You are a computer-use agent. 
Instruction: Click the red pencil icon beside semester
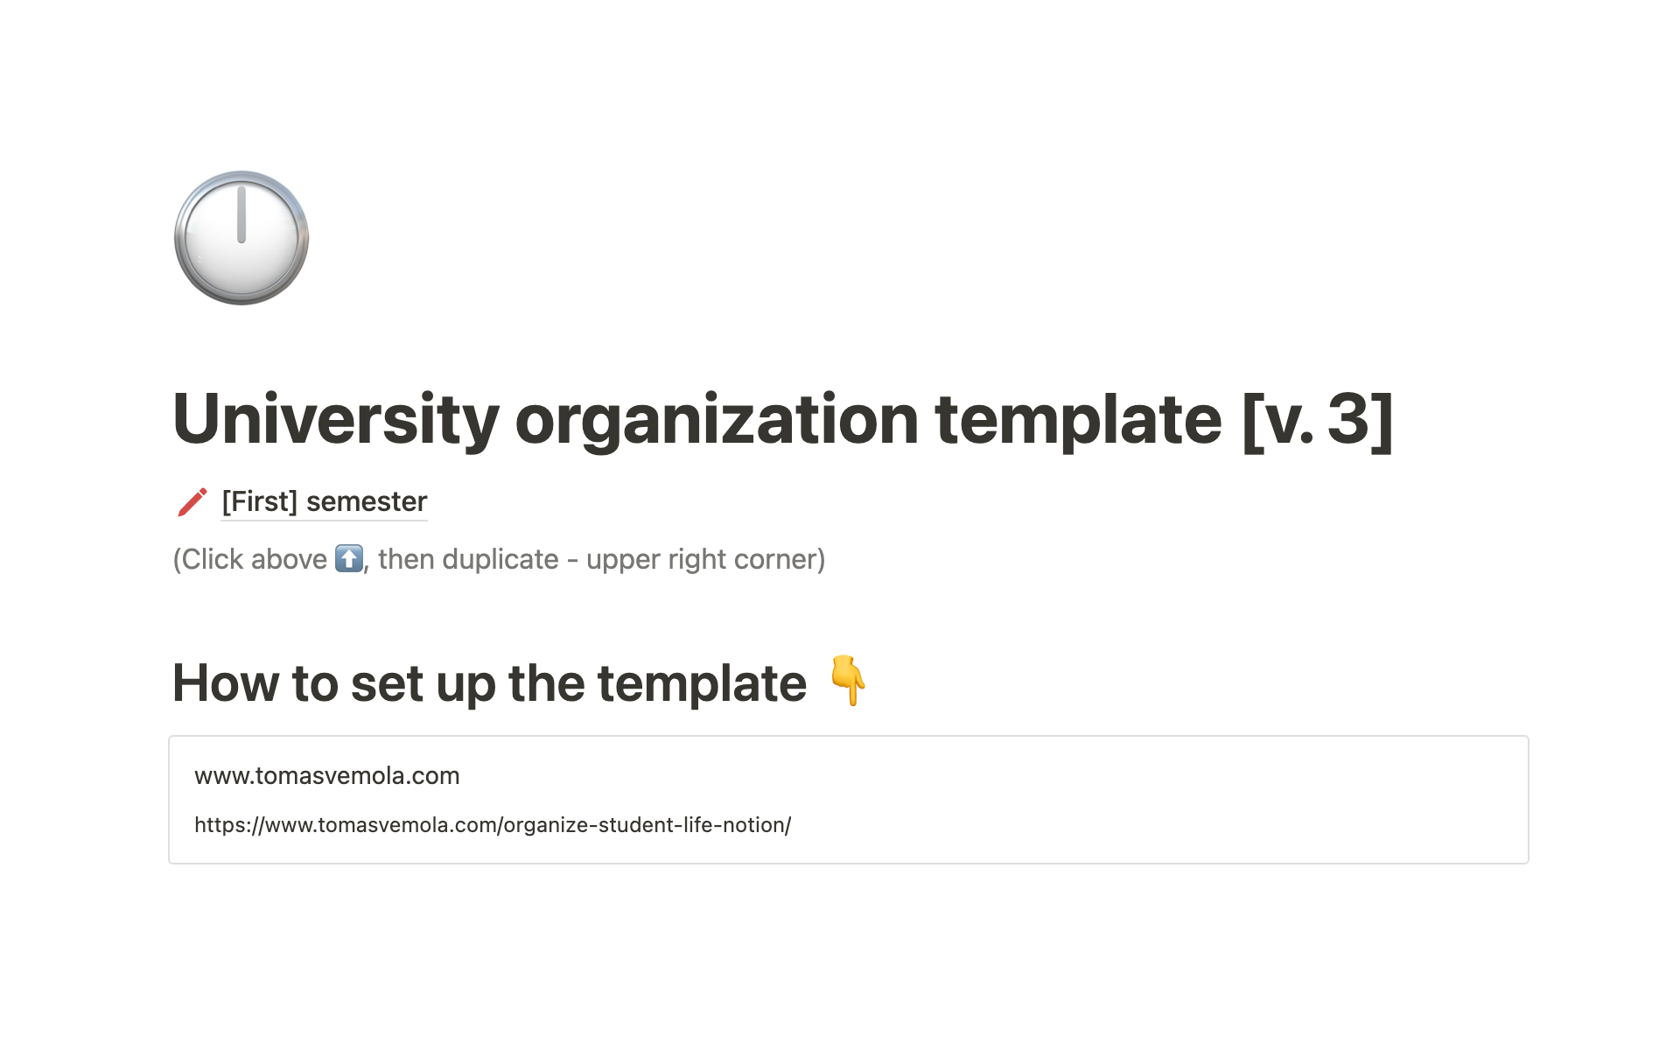(192, 502)
